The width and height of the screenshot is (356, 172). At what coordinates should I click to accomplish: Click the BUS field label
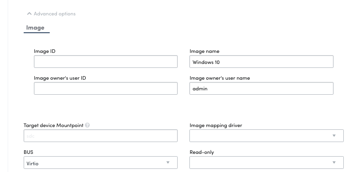coord(29,152)
